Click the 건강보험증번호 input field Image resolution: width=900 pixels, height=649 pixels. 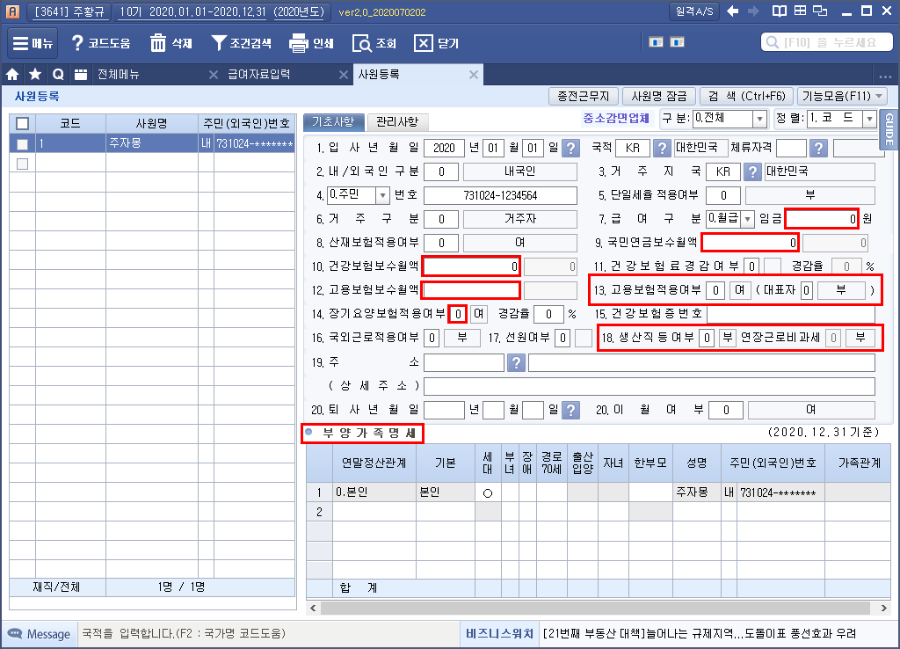(x=791, y=314)
